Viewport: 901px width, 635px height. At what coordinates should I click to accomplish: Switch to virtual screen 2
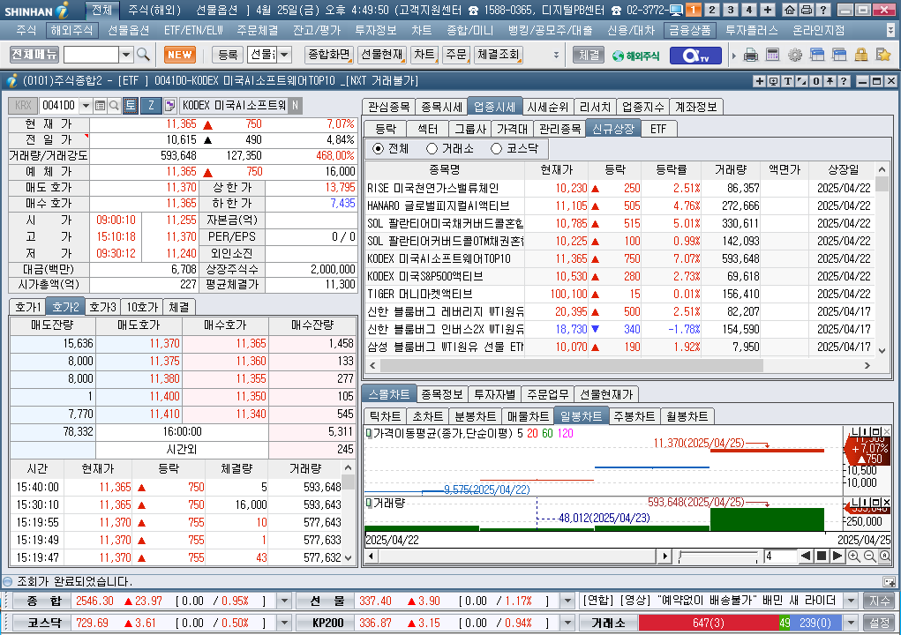click(x=712, y=10)
